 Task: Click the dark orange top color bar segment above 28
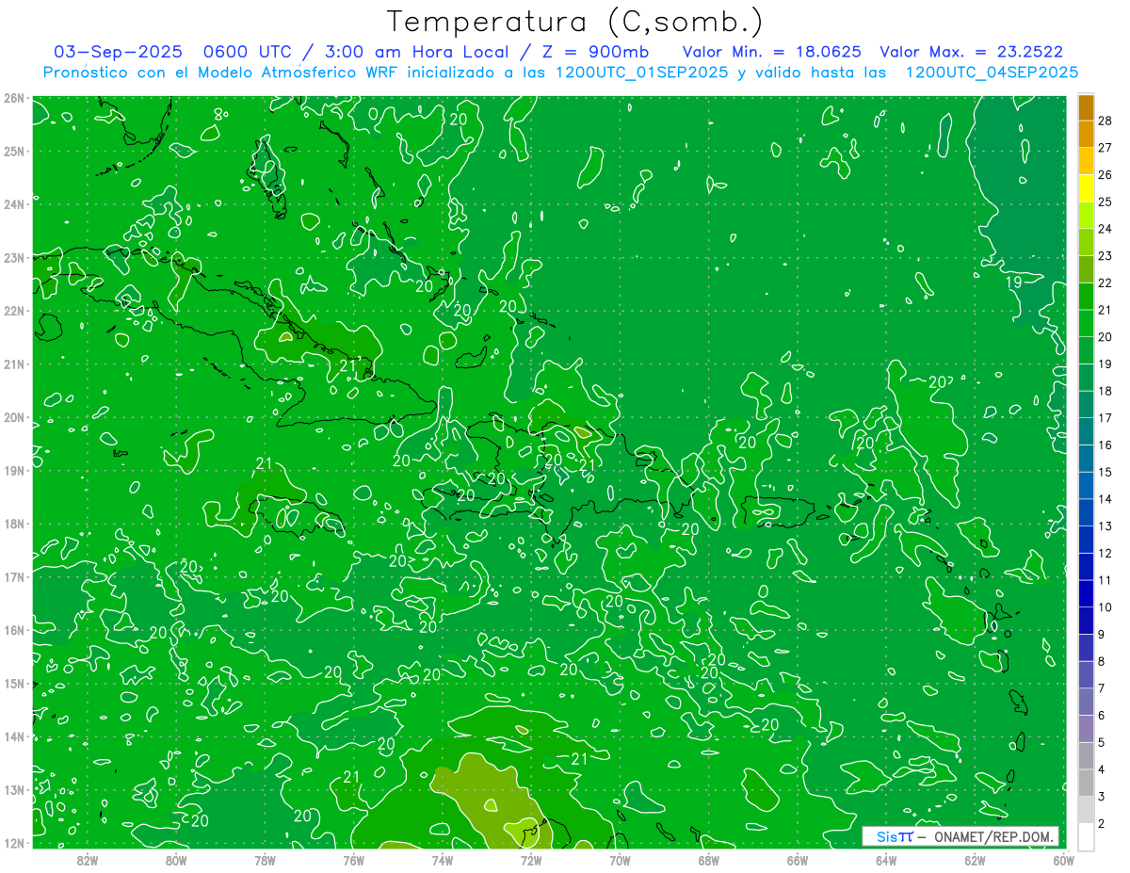click(1086, 107)
